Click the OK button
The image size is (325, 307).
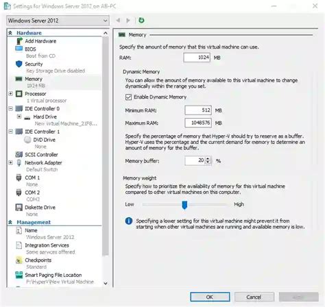coord(210,297)
